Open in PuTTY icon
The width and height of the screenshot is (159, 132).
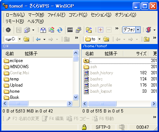click(x=78, y=30)
